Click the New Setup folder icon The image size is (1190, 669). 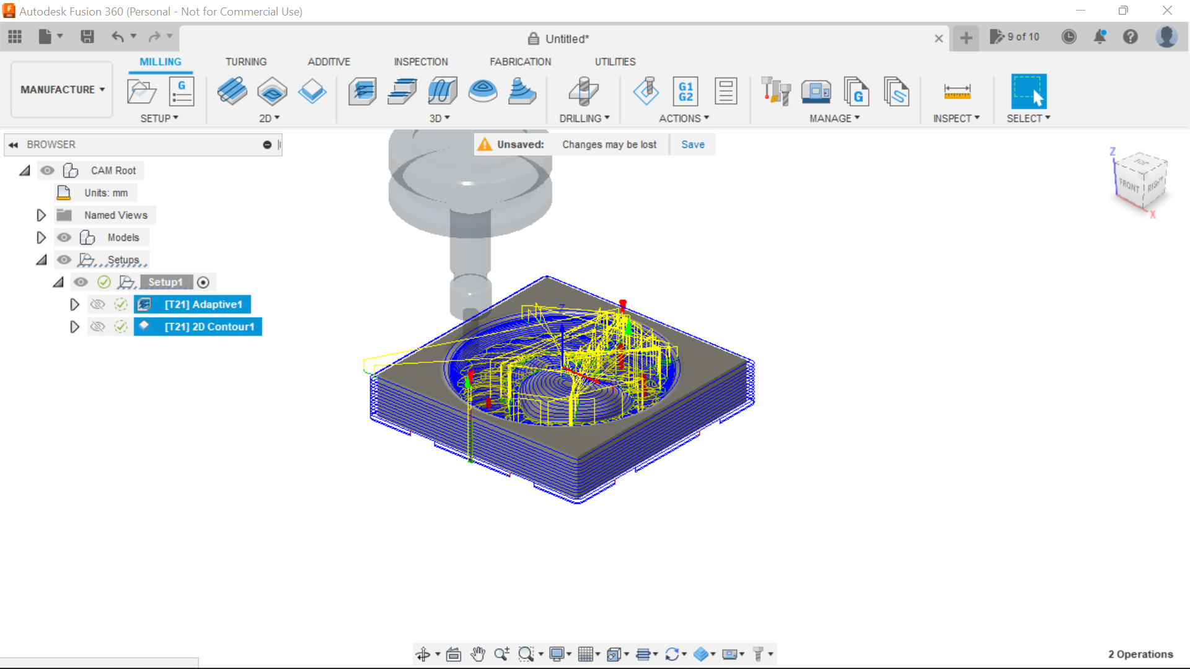141,92
